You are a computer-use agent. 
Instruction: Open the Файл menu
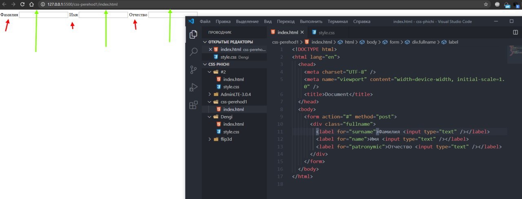(x=205, y=22)
